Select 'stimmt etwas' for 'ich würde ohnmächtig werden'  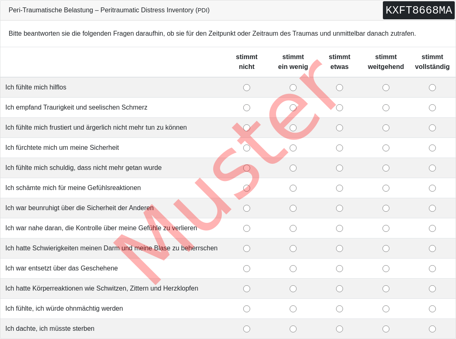(339, 309)
